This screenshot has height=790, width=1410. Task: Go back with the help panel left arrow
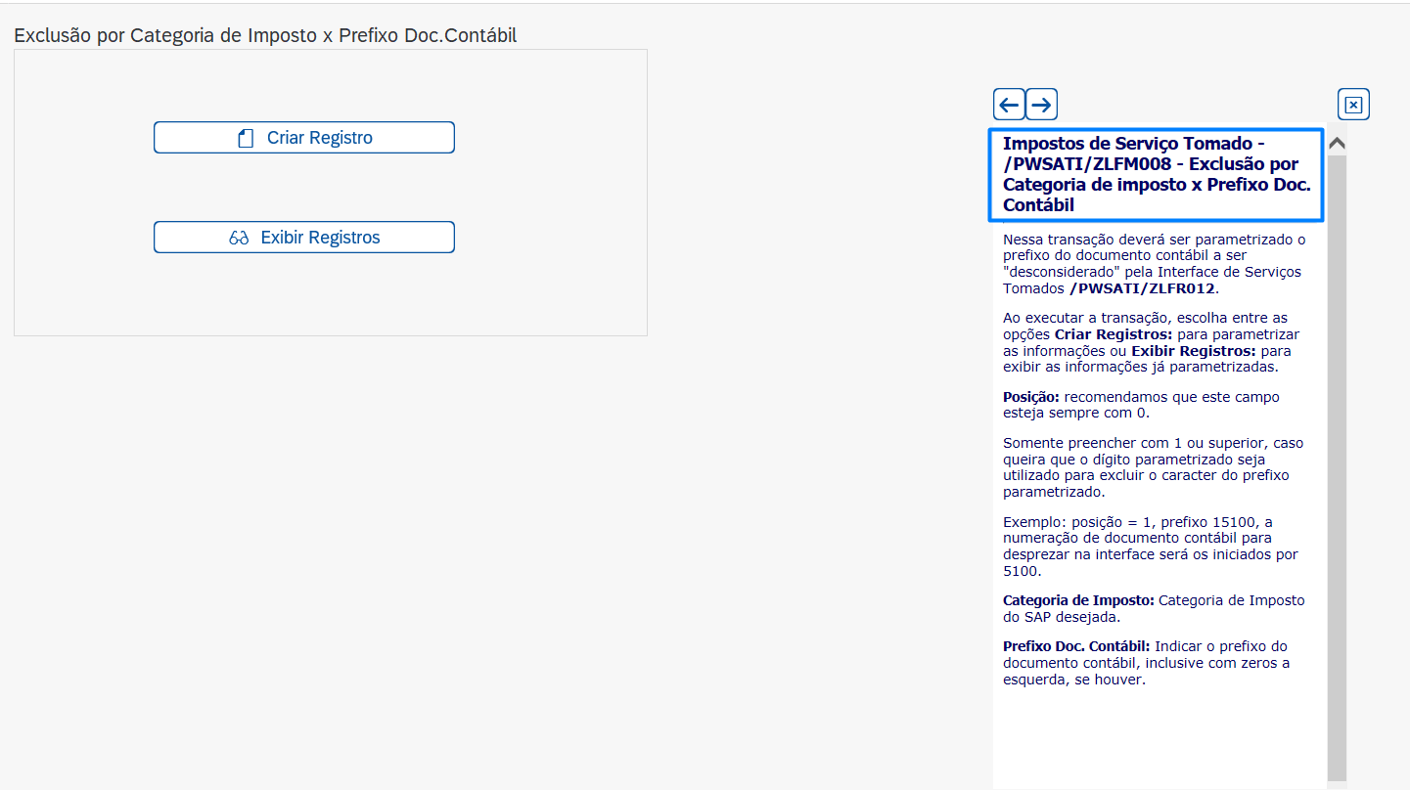point(1009,105)
